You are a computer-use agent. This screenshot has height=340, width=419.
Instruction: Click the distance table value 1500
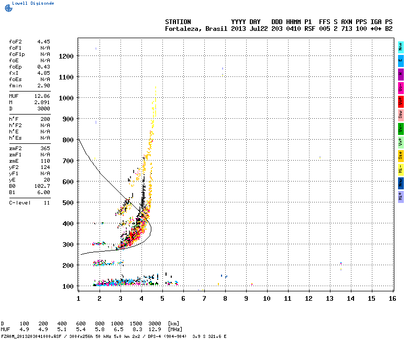point(136,324)
